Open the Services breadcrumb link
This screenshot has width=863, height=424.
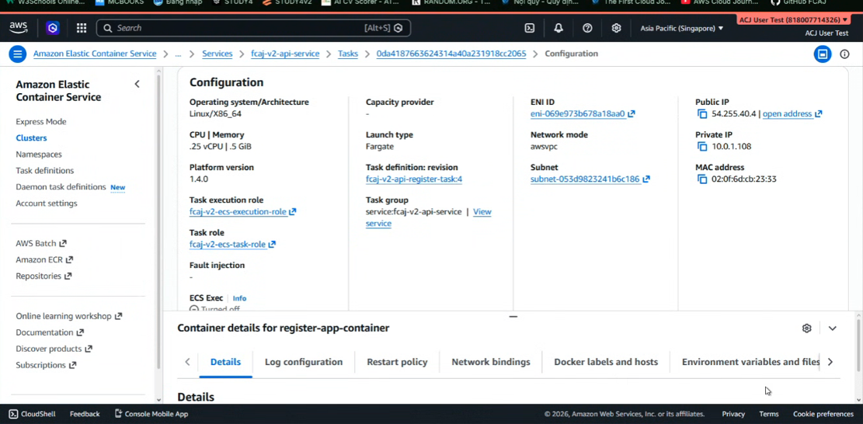pyautogui.click(x=217, y=54)
